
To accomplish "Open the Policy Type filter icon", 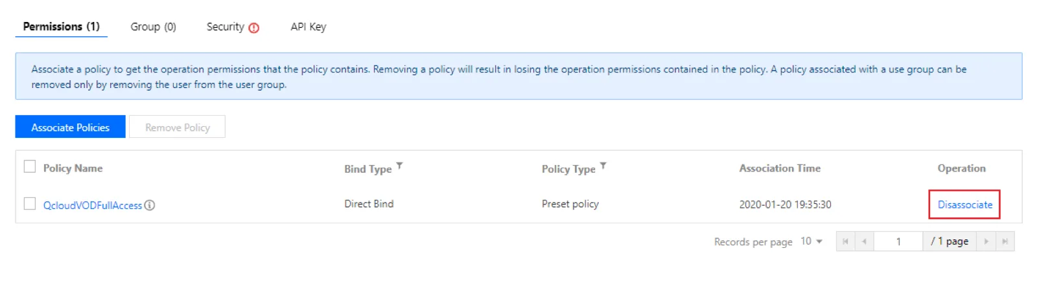I will coord(603,166).
